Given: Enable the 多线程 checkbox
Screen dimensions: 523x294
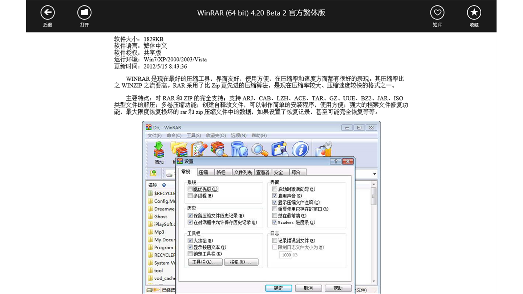Looking at the screenshot, I should [190, 196].
